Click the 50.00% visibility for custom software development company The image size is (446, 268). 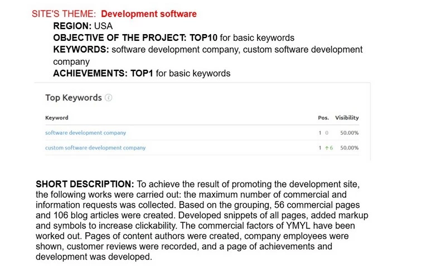click(x=350, y=148)
